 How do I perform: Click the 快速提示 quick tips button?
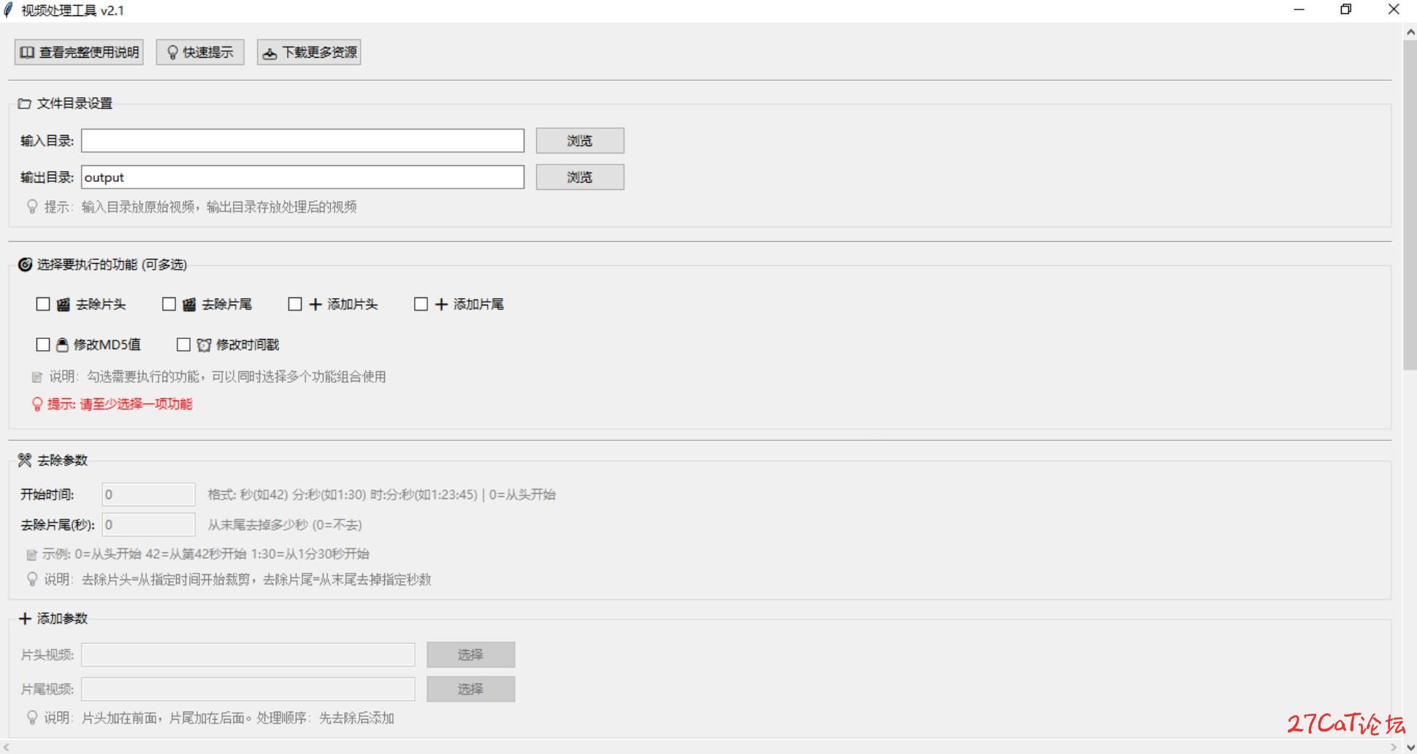point(200,52)
